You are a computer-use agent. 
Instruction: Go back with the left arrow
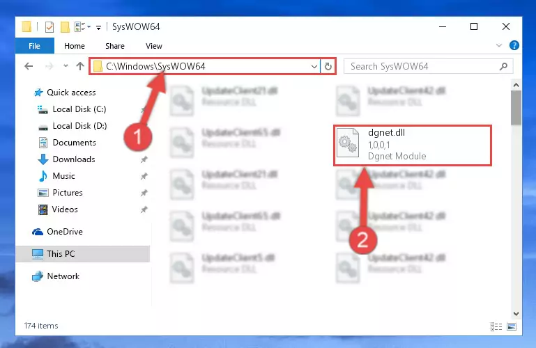[x=29, y=66]
